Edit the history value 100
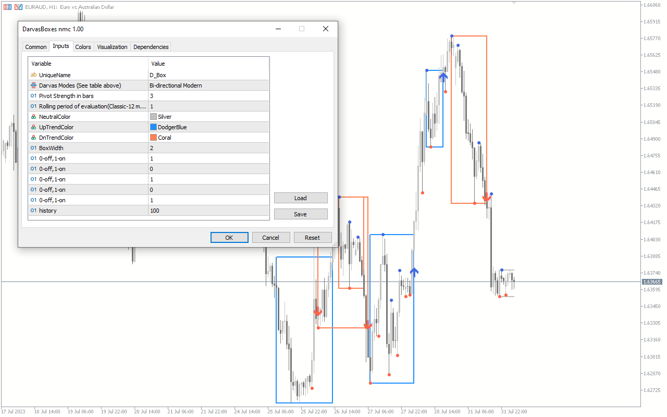667x417 pixels. (x=208, y=211)
